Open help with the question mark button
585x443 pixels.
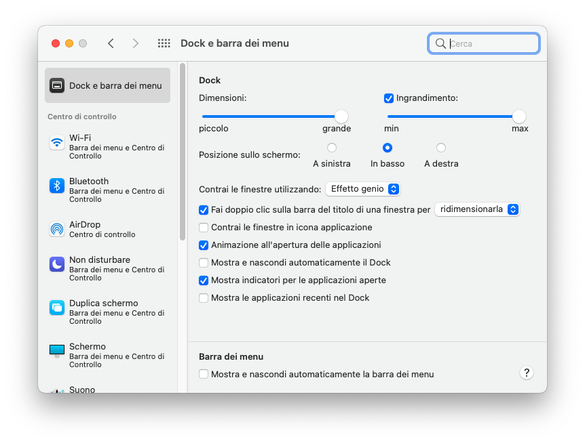[527, 373]
